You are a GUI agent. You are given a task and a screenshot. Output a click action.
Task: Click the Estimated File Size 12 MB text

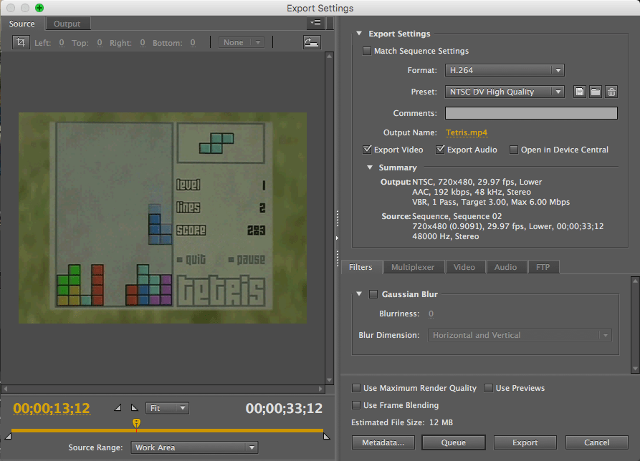click(402, 422)
